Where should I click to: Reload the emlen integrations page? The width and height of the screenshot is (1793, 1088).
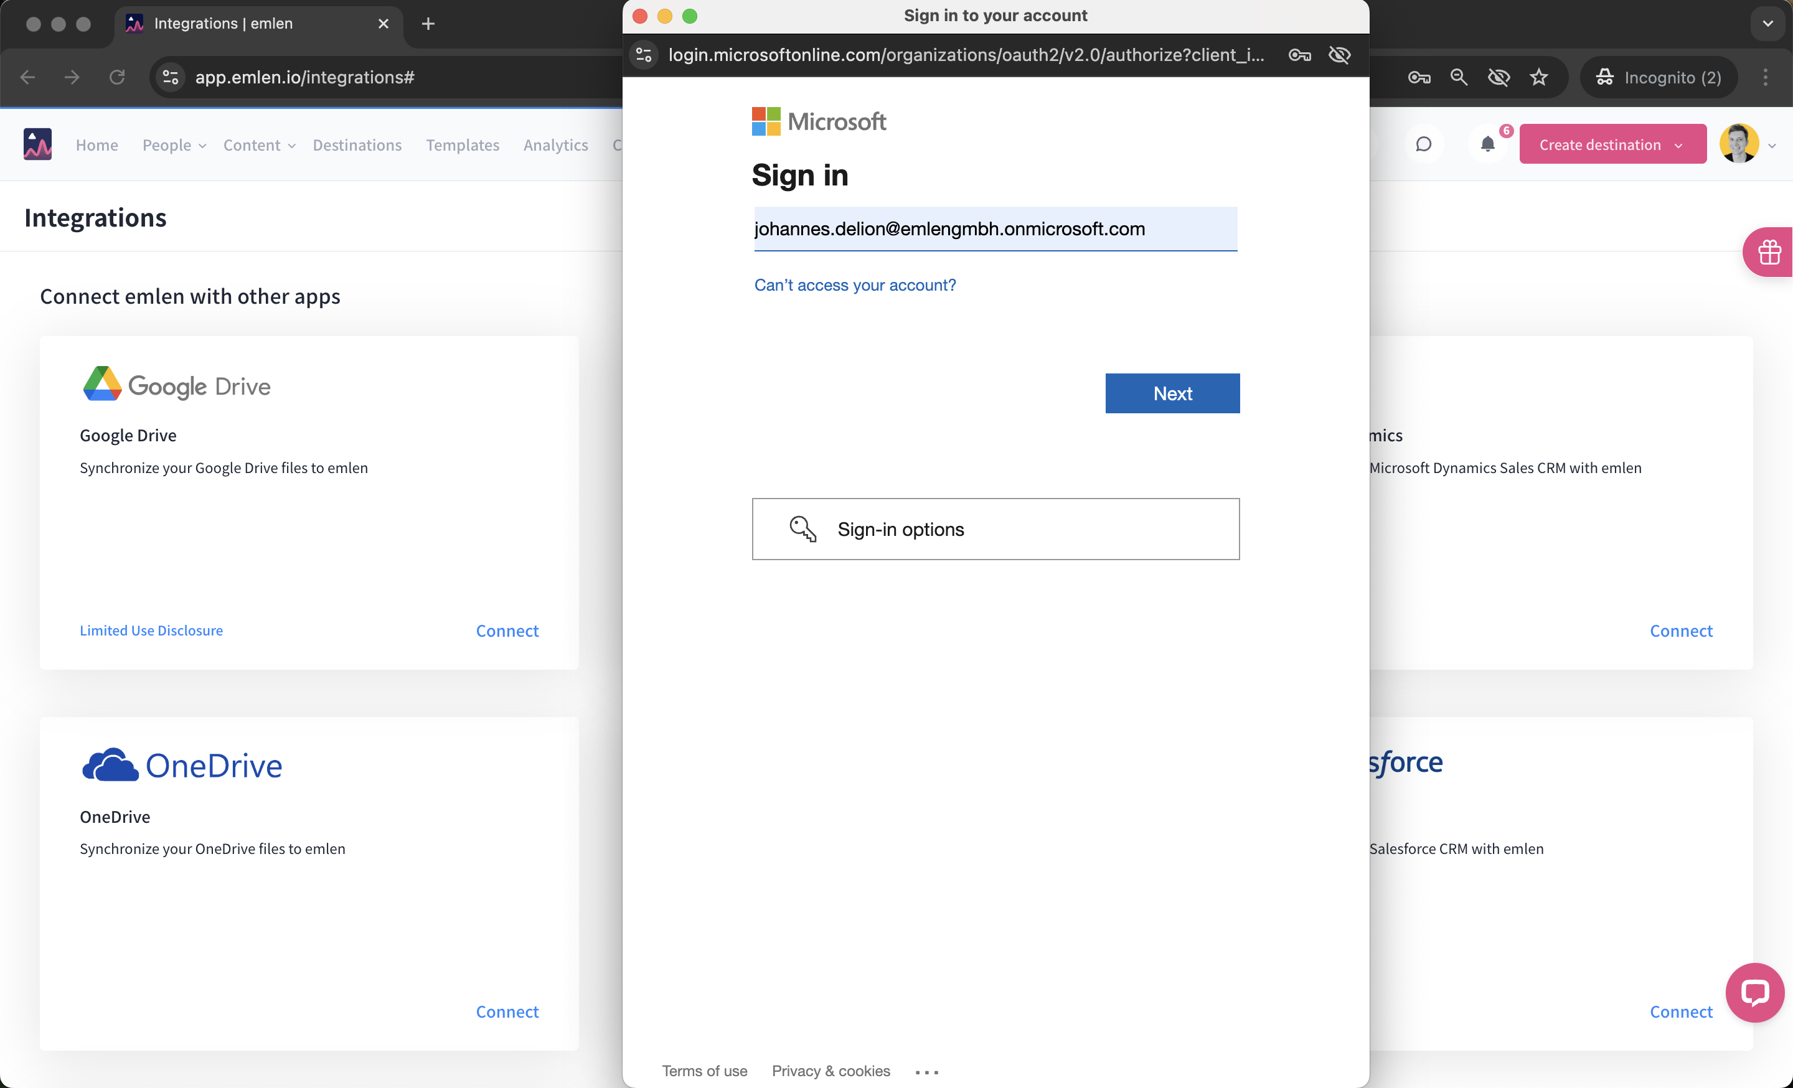point(117,77)
